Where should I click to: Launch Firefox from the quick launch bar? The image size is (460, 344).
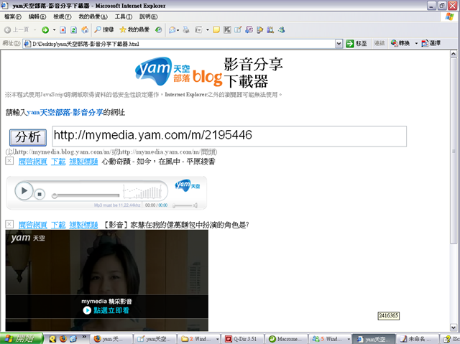tap(63, 339)
